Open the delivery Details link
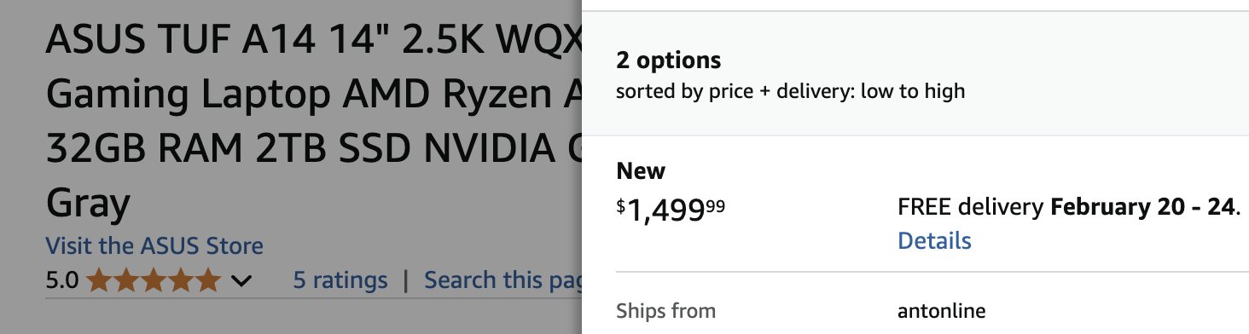 [x=934, y=240]
